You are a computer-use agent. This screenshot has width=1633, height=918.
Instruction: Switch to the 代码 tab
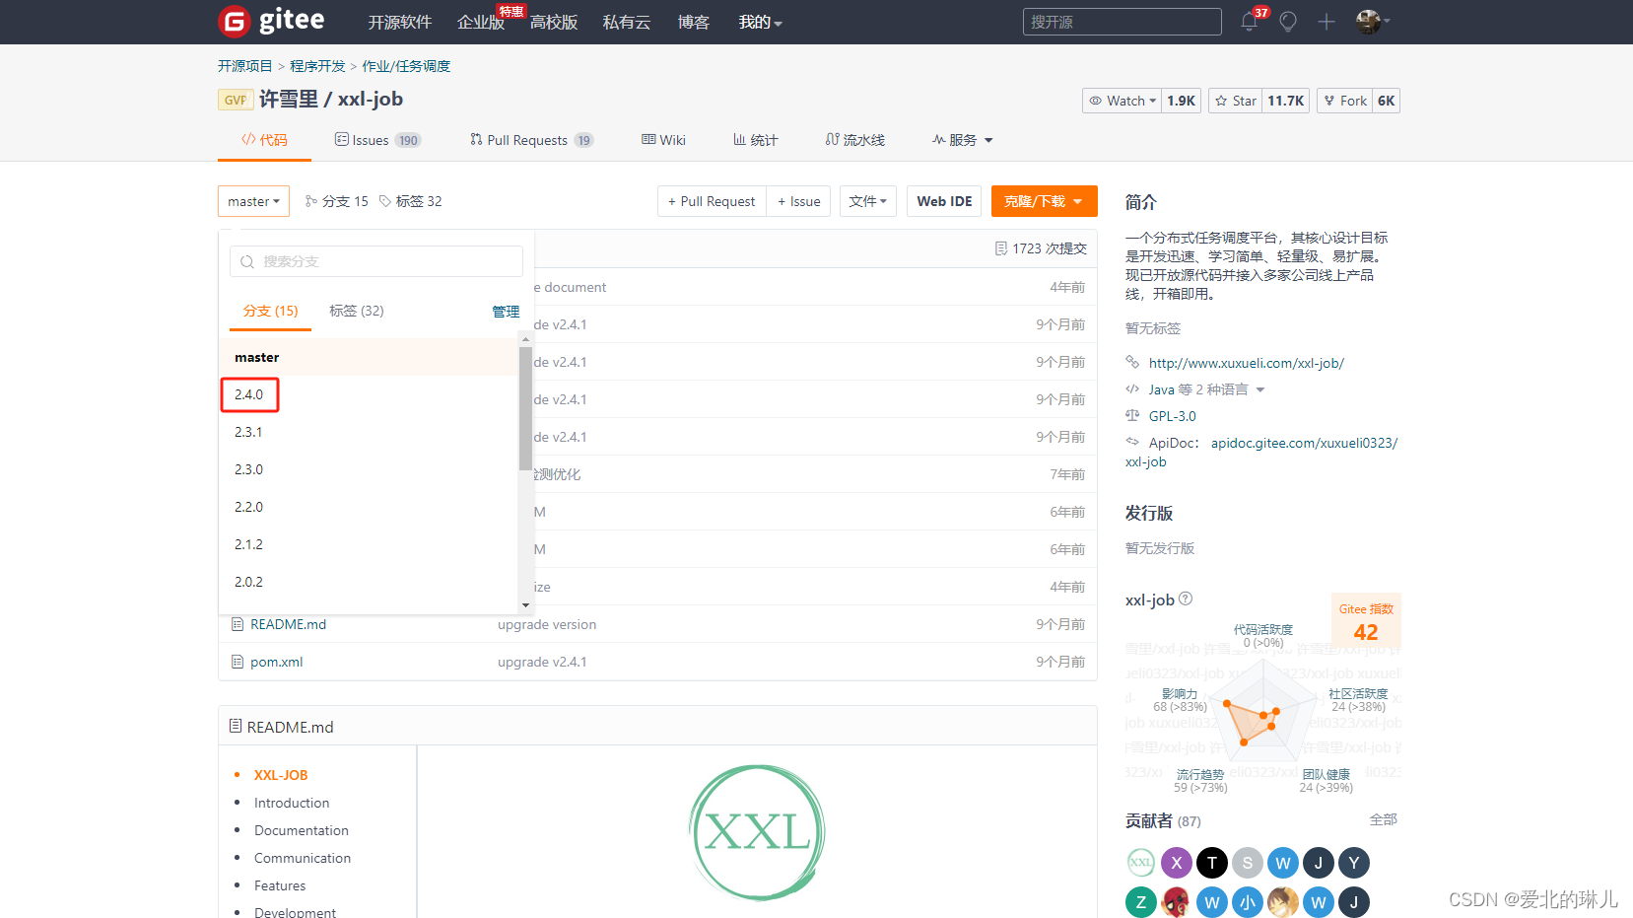pos(264,140)
